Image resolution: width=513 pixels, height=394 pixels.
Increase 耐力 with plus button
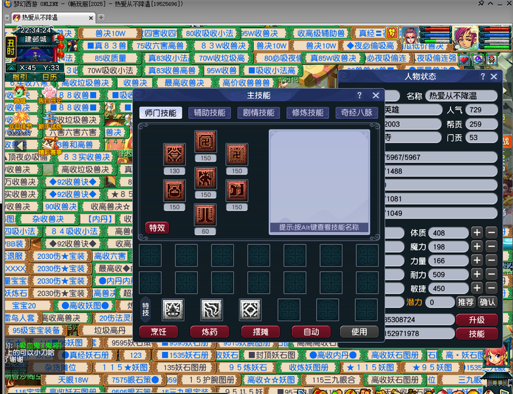[477, 274]
